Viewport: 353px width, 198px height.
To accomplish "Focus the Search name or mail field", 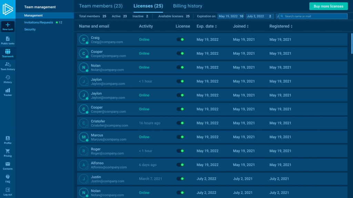I will [x=313, y=16].
